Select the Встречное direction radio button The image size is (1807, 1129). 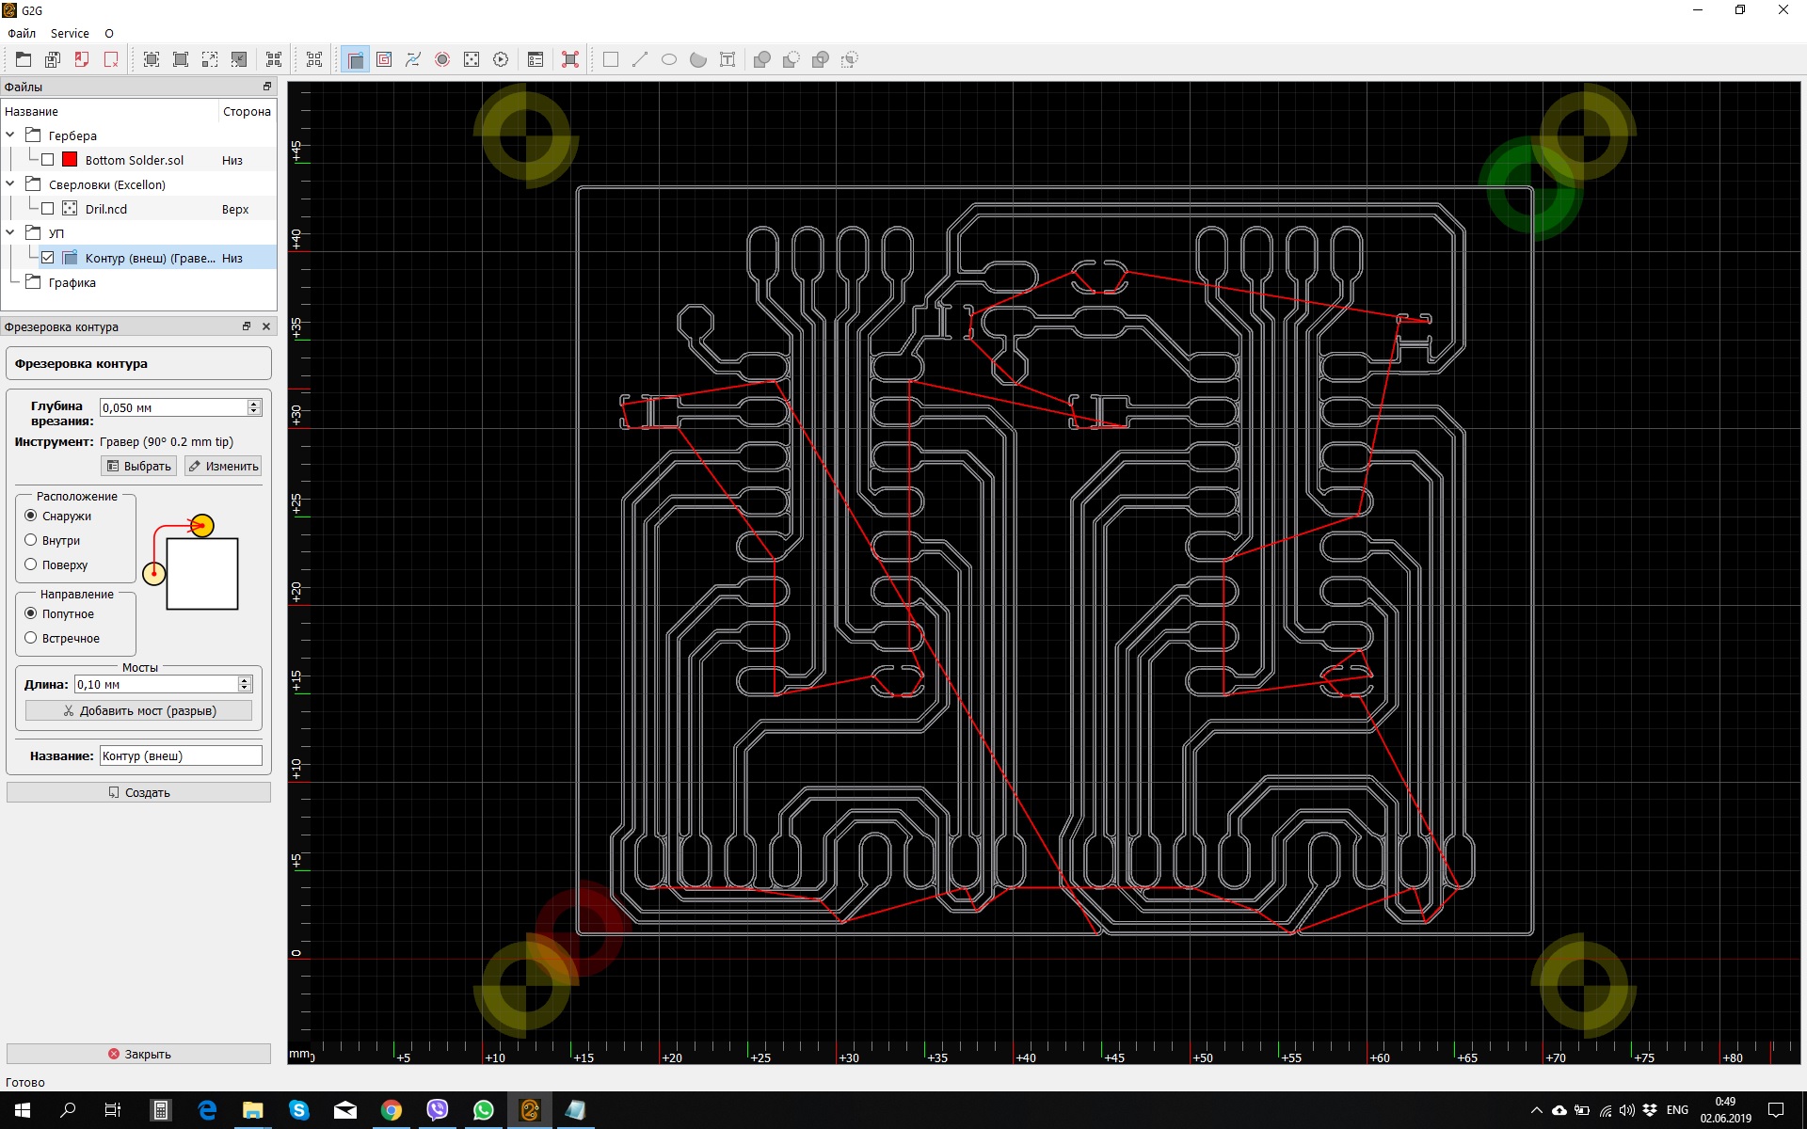pyautogui.click(x=31, y=638)
